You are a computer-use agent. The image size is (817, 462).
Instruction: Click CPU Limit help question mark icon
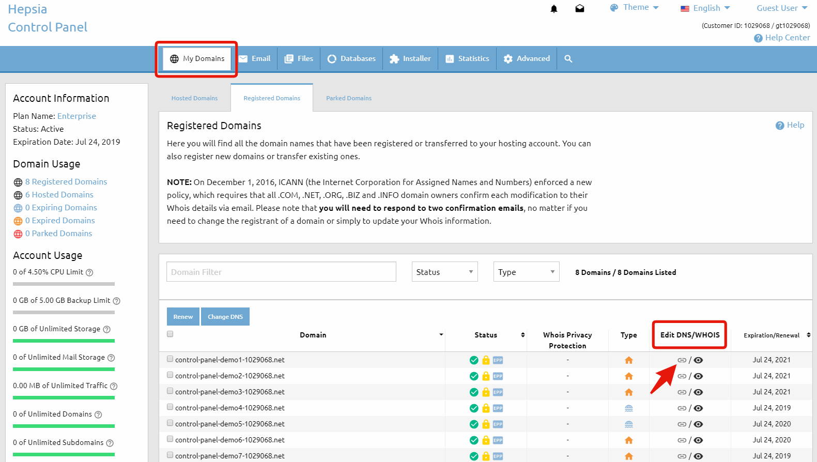tap(89, 272)
